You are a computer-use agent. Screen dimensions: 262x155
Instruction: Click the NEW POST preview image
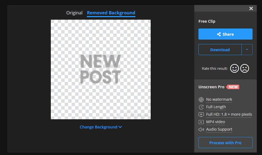[101, 69]
